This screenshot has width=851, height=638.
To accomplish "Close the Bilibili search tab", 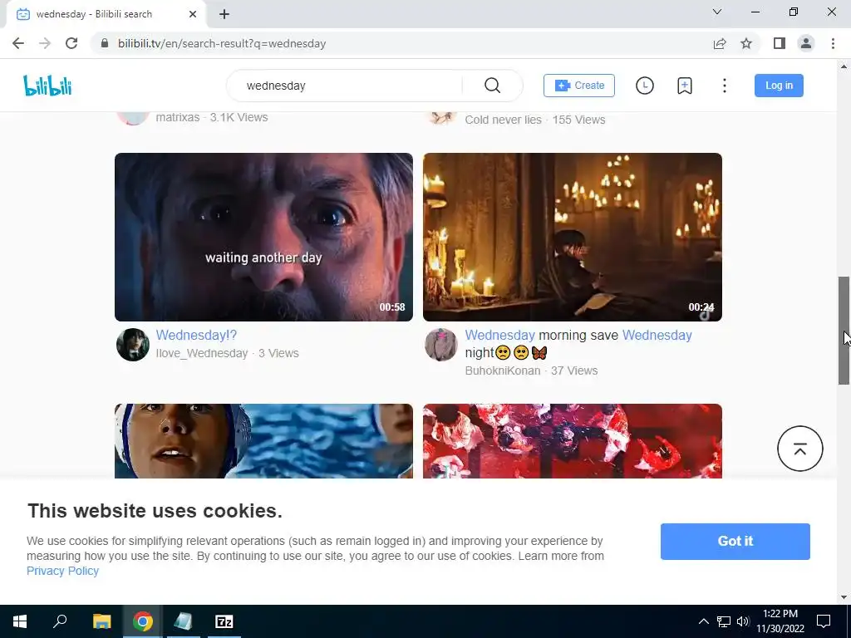I will [193, 14].
